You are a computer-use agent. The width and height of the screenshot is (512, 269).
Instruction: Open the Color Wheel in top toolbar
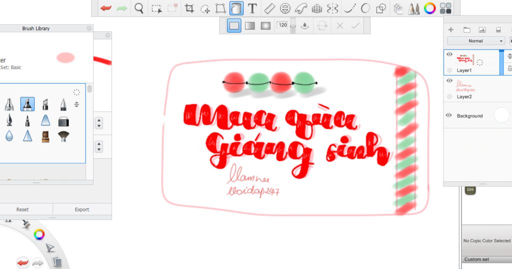(429, 8)
